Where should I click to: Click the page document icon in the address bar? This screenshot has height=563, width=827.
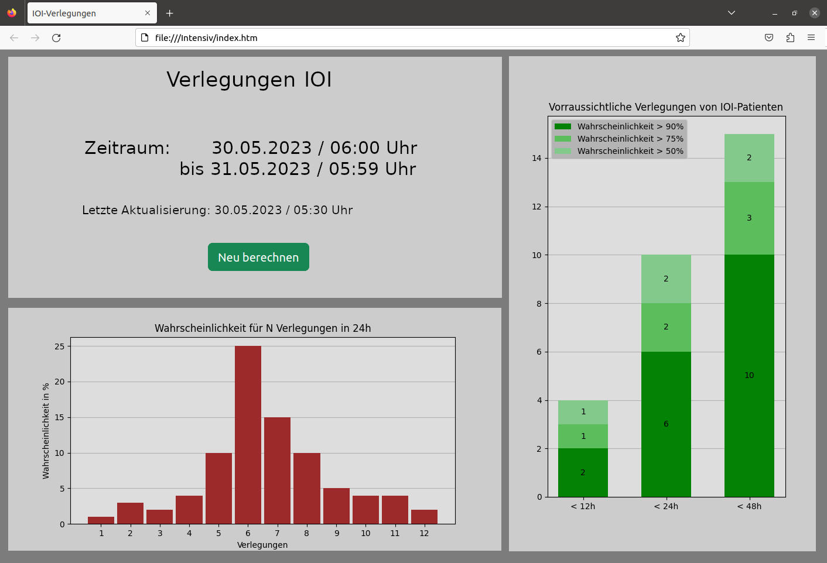click(145, 37)
